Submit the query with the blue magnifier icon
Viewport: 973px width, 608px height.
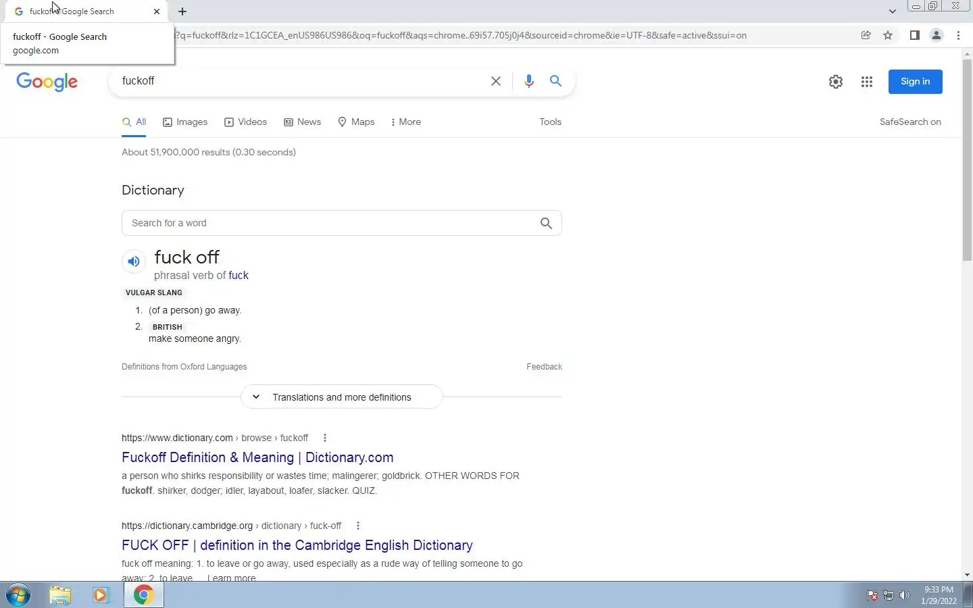[x=555, y=81]
